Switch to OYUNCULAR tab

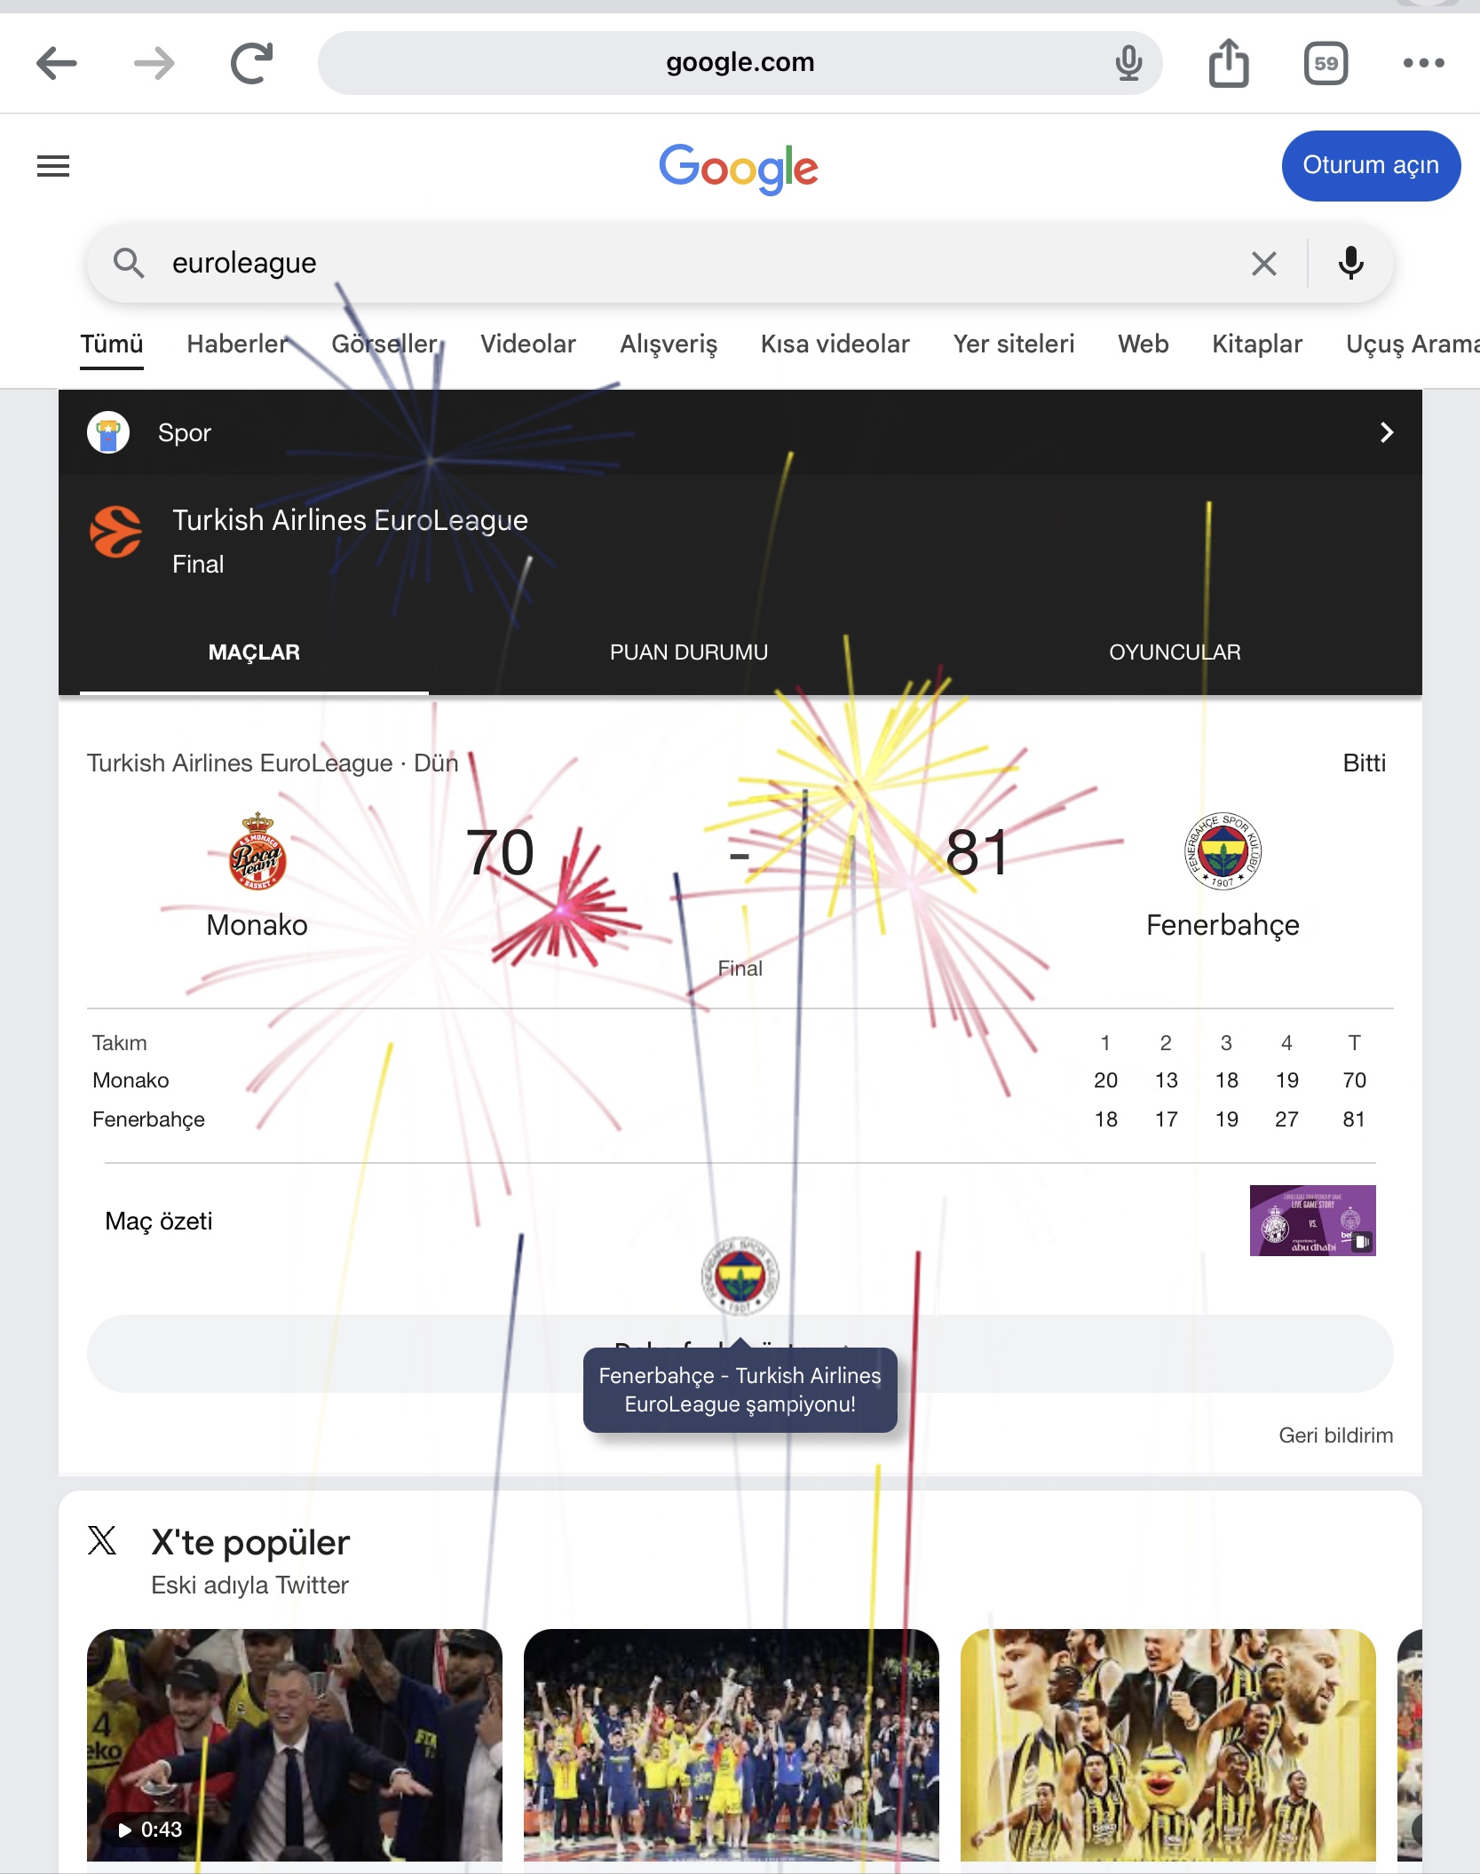[1175, 652]
